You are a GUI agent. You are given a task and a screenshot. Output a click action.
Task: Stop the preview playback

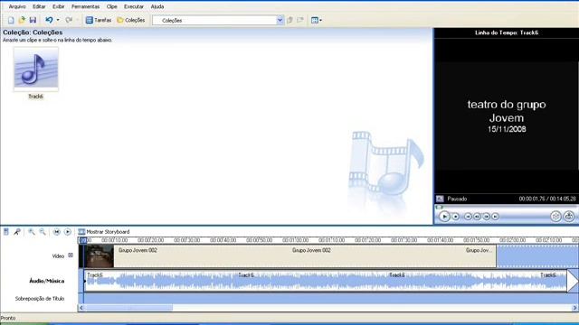[456, 217]
